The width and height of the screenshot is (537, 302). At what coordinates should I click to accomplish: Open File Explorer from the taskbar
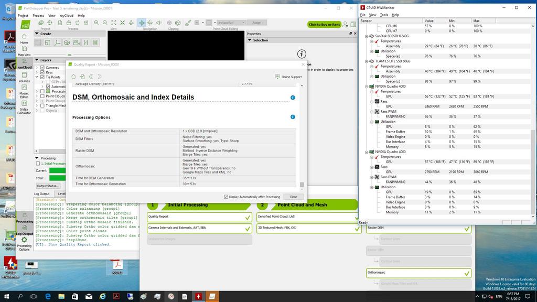coord(61,296)
